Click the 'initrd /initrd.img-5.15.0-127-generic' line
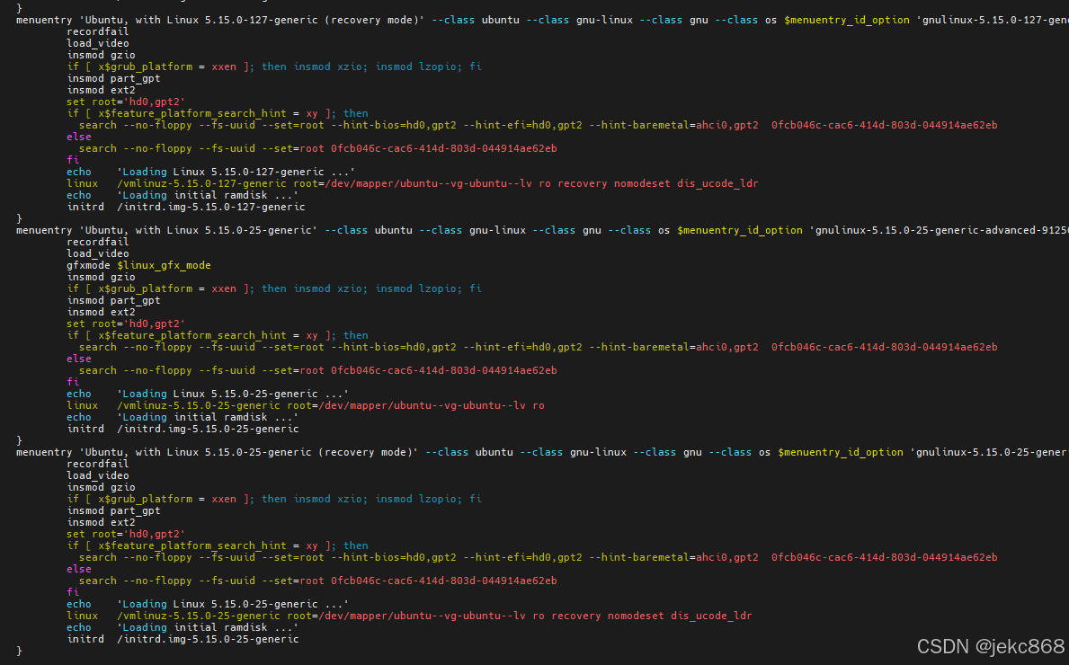Image resolution: width=1069 pixels, height=665 pixels. pyautogui.click(x=185, y=207)
